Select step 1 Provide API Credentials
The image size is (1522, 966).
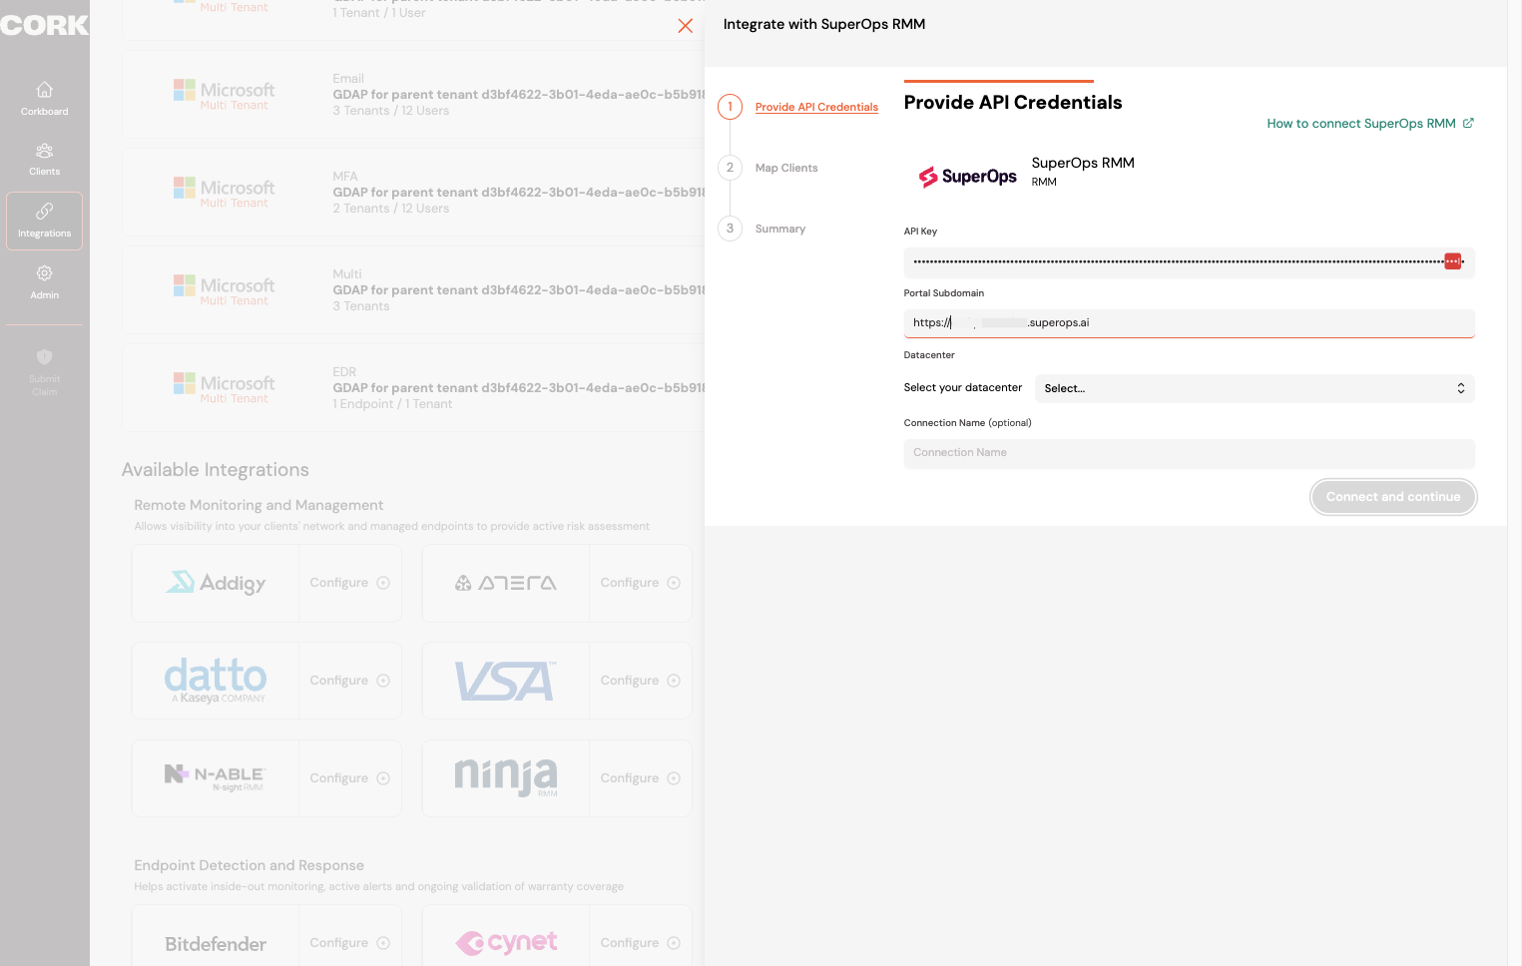(816, 107)
